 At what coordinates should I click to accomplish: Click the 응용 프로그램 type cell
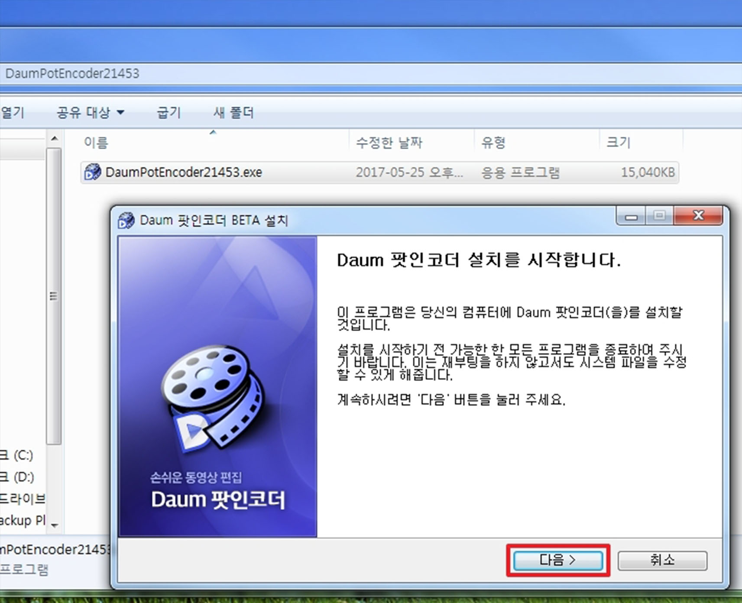pyautogui.click(x=521, y=172)
